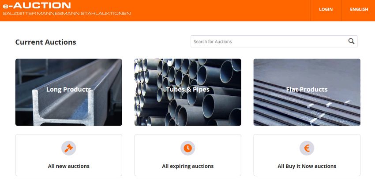The width and height of the screenshot is (375, 192).
Task: Click the auction hammer icon
Action: (69, 148)
